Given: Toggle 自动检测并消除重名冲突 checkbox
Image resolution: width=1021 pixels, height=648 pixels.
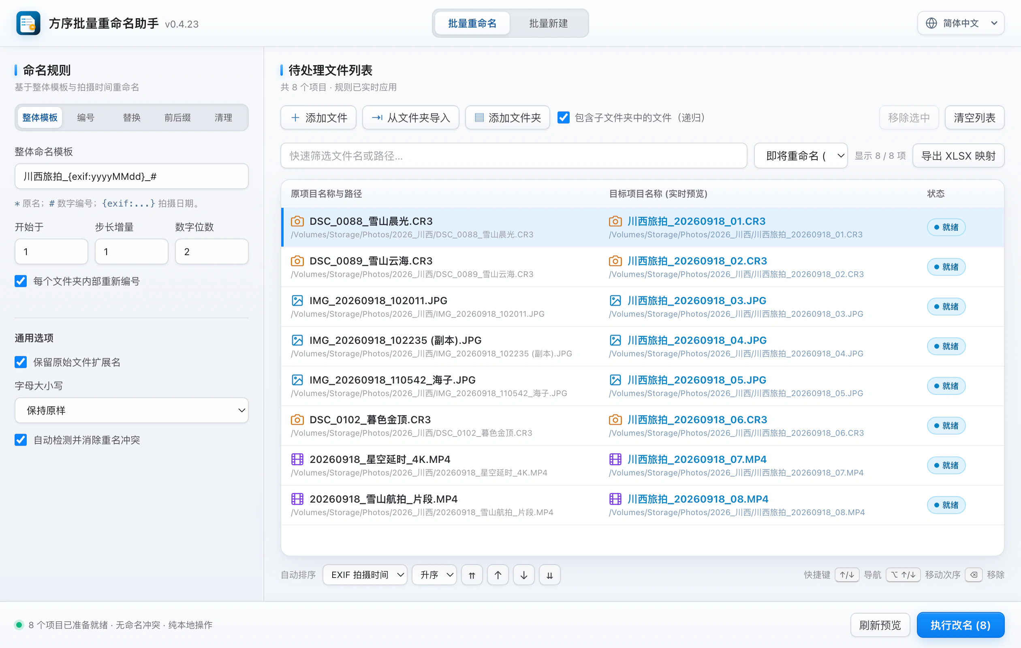Looking at the screenshot, I should (x=21, y=440).
